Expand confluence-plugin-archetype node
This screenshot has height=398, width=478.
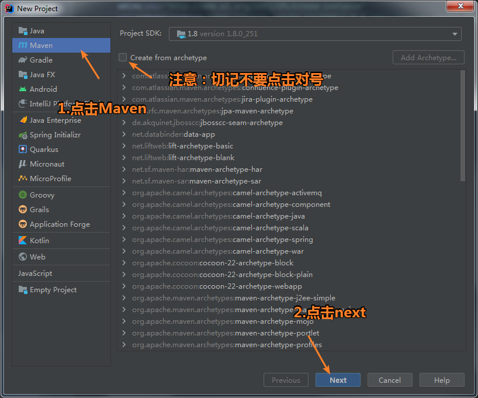[x=124, y=88]
